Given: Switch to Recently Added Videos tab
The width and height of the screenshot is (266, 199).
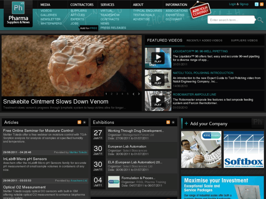Looking at the screenshot, I should tap(205, 41).
